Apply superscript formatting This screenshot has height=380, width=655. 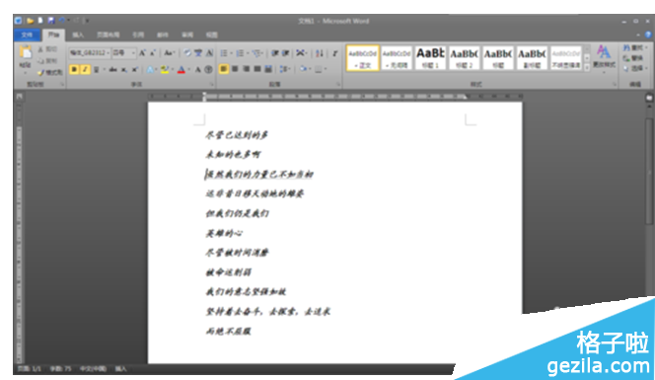click(134, 69)
